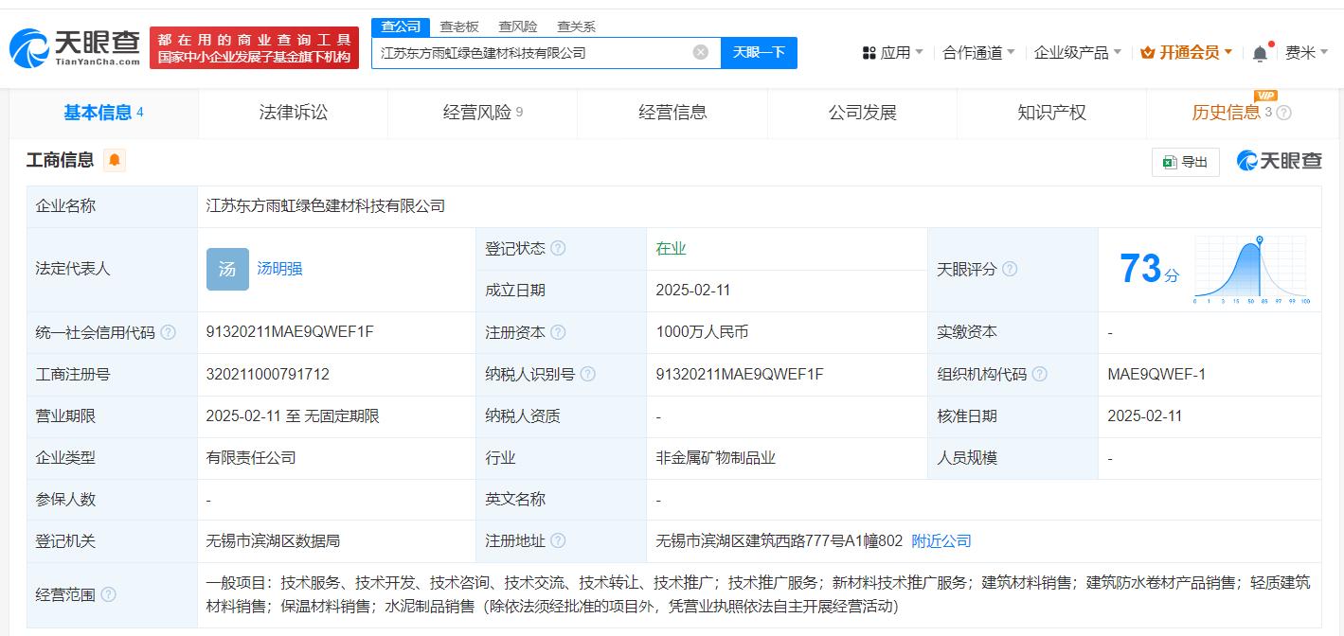
Task: Open notifications bell icon
Action: [x=1259, y=54]
